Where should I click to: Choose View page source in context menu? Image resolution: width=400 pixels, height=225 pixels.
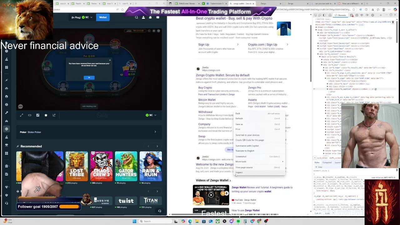tap(259, 167)
